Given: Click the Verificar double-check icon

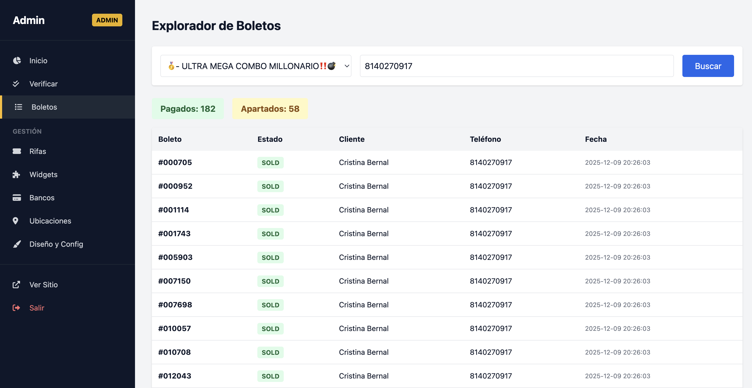Looking at the screenshot, I should 16,84.
